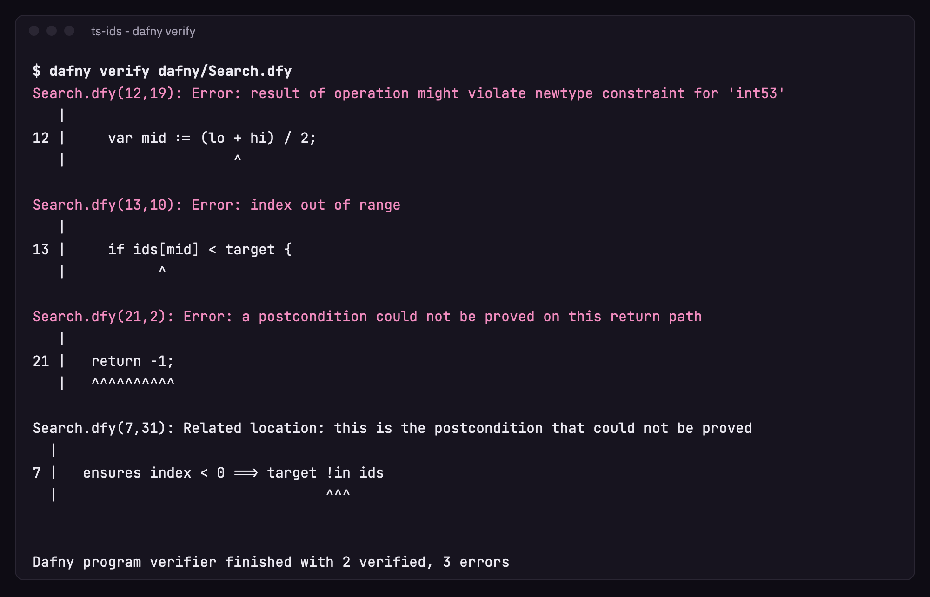Click the dafny verify command line

coord(162,71)
